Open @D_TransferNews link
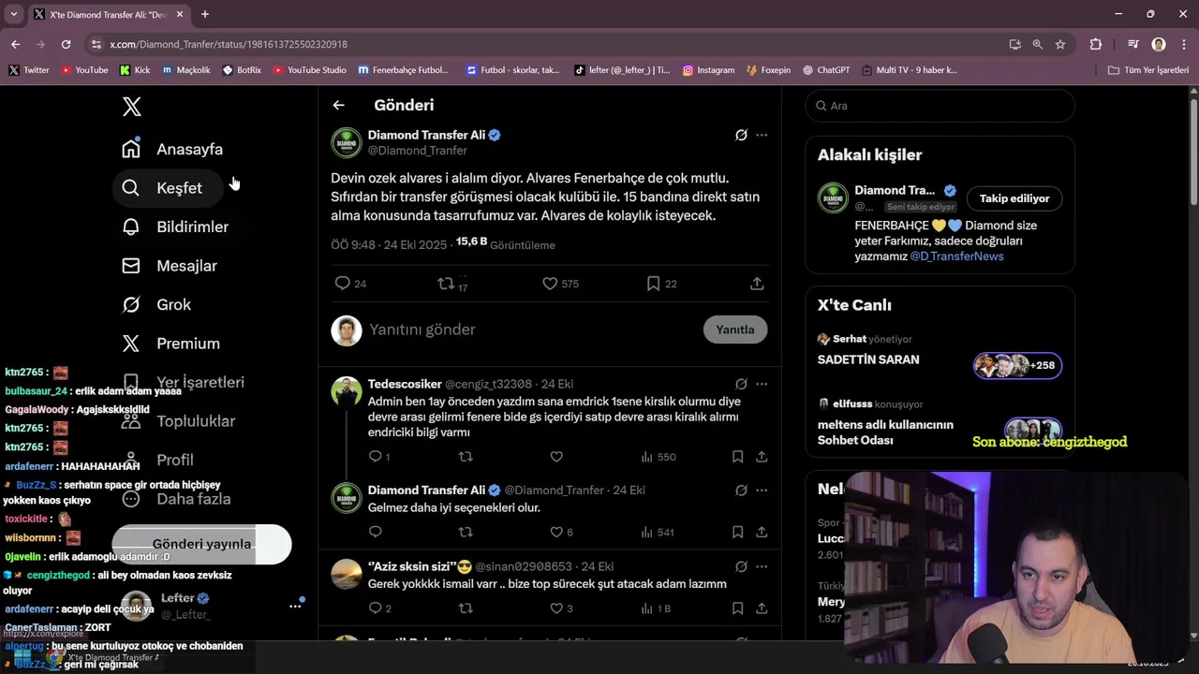The width and height of the screenshot is (1199, 674). coord(956,256)
